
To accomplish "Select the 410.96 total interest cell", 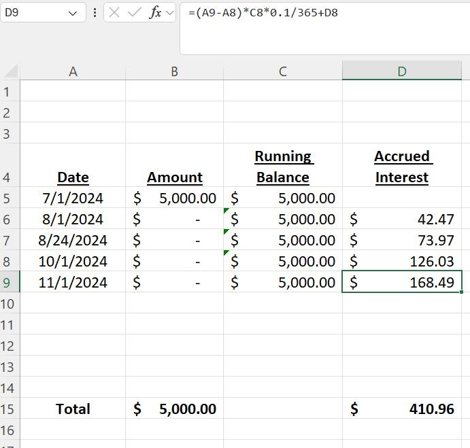I will (x=402, y=408).
